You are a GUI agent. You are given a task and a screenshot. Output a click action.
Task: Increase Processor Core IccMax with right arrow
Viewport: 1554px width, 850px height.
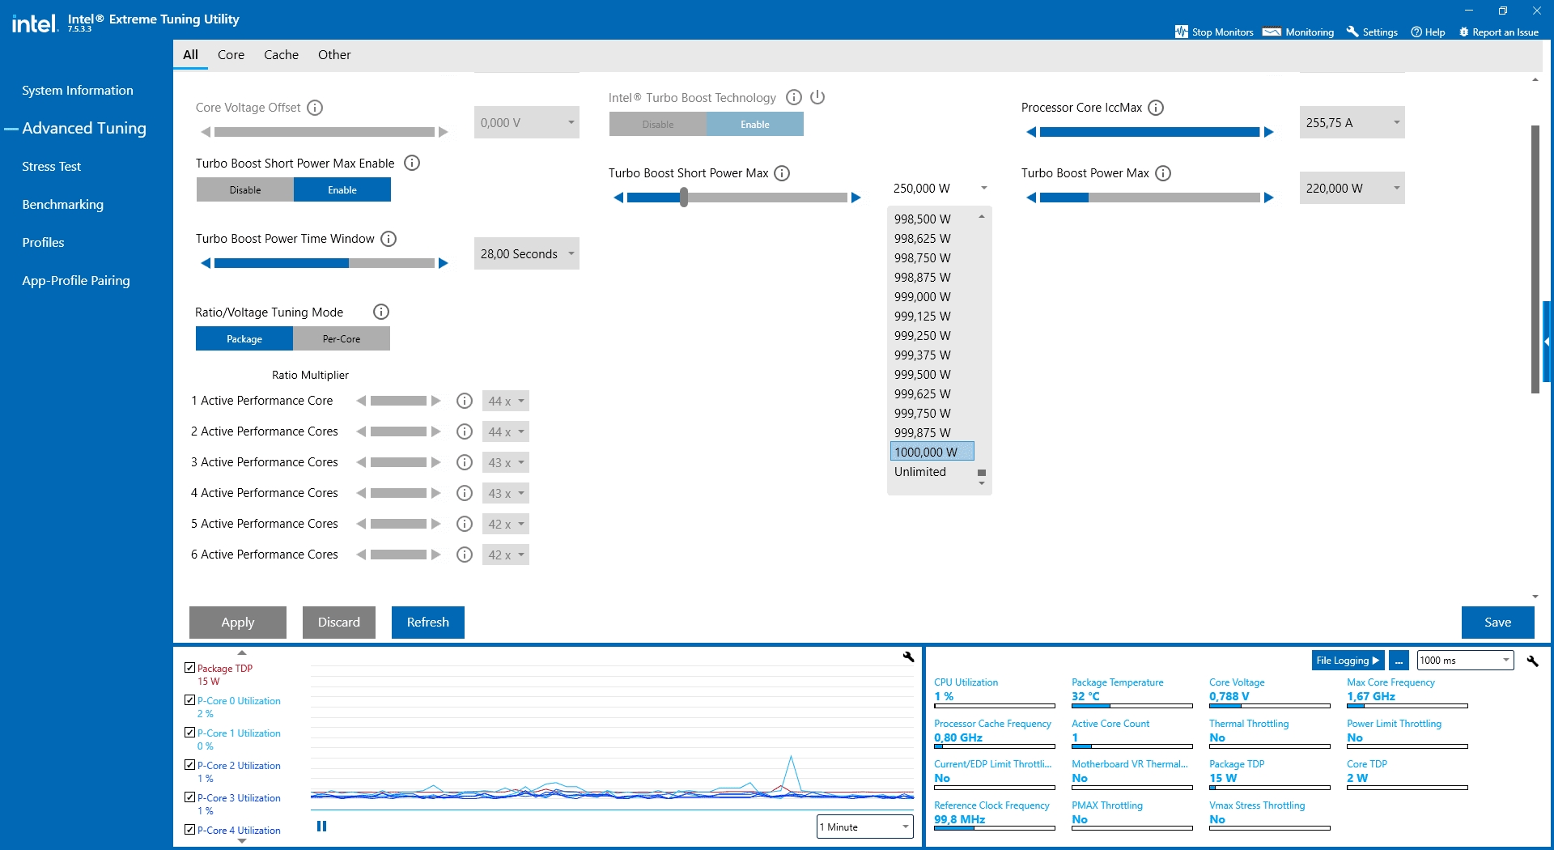click(x=1269, y=132)
